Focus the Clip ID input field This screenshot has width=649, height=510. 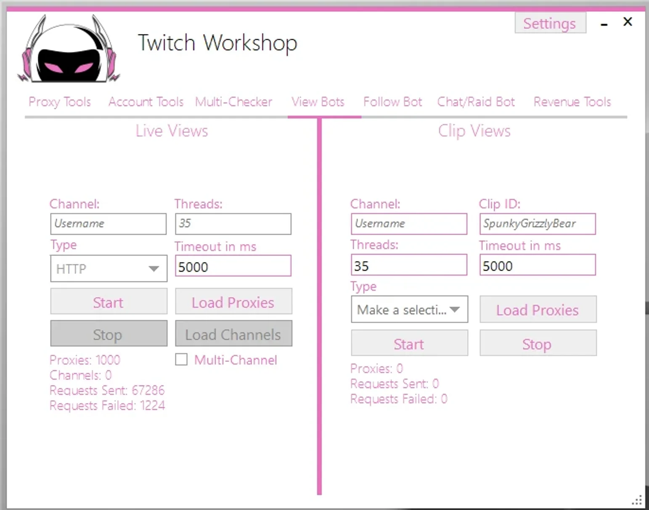[538, 224]
